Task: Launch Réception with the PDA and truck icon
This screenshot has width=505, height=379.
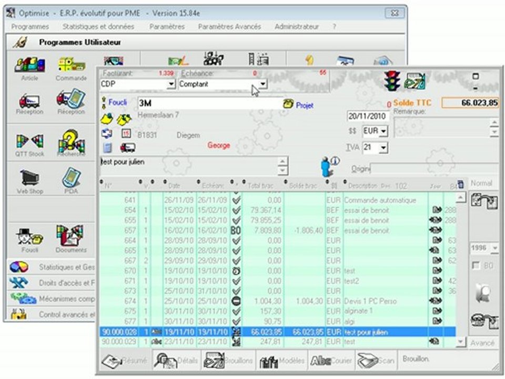Action: pyautogui.click(x=71, y=99)
